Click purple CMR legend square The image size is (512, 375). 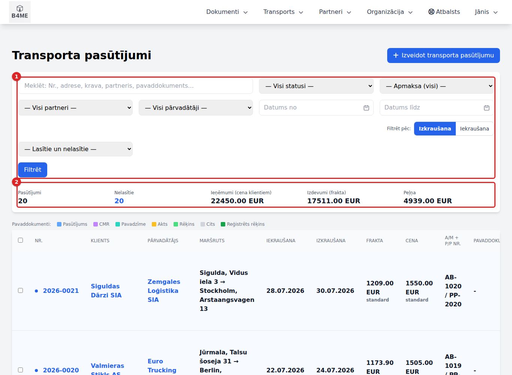click(x=96, y=224)
